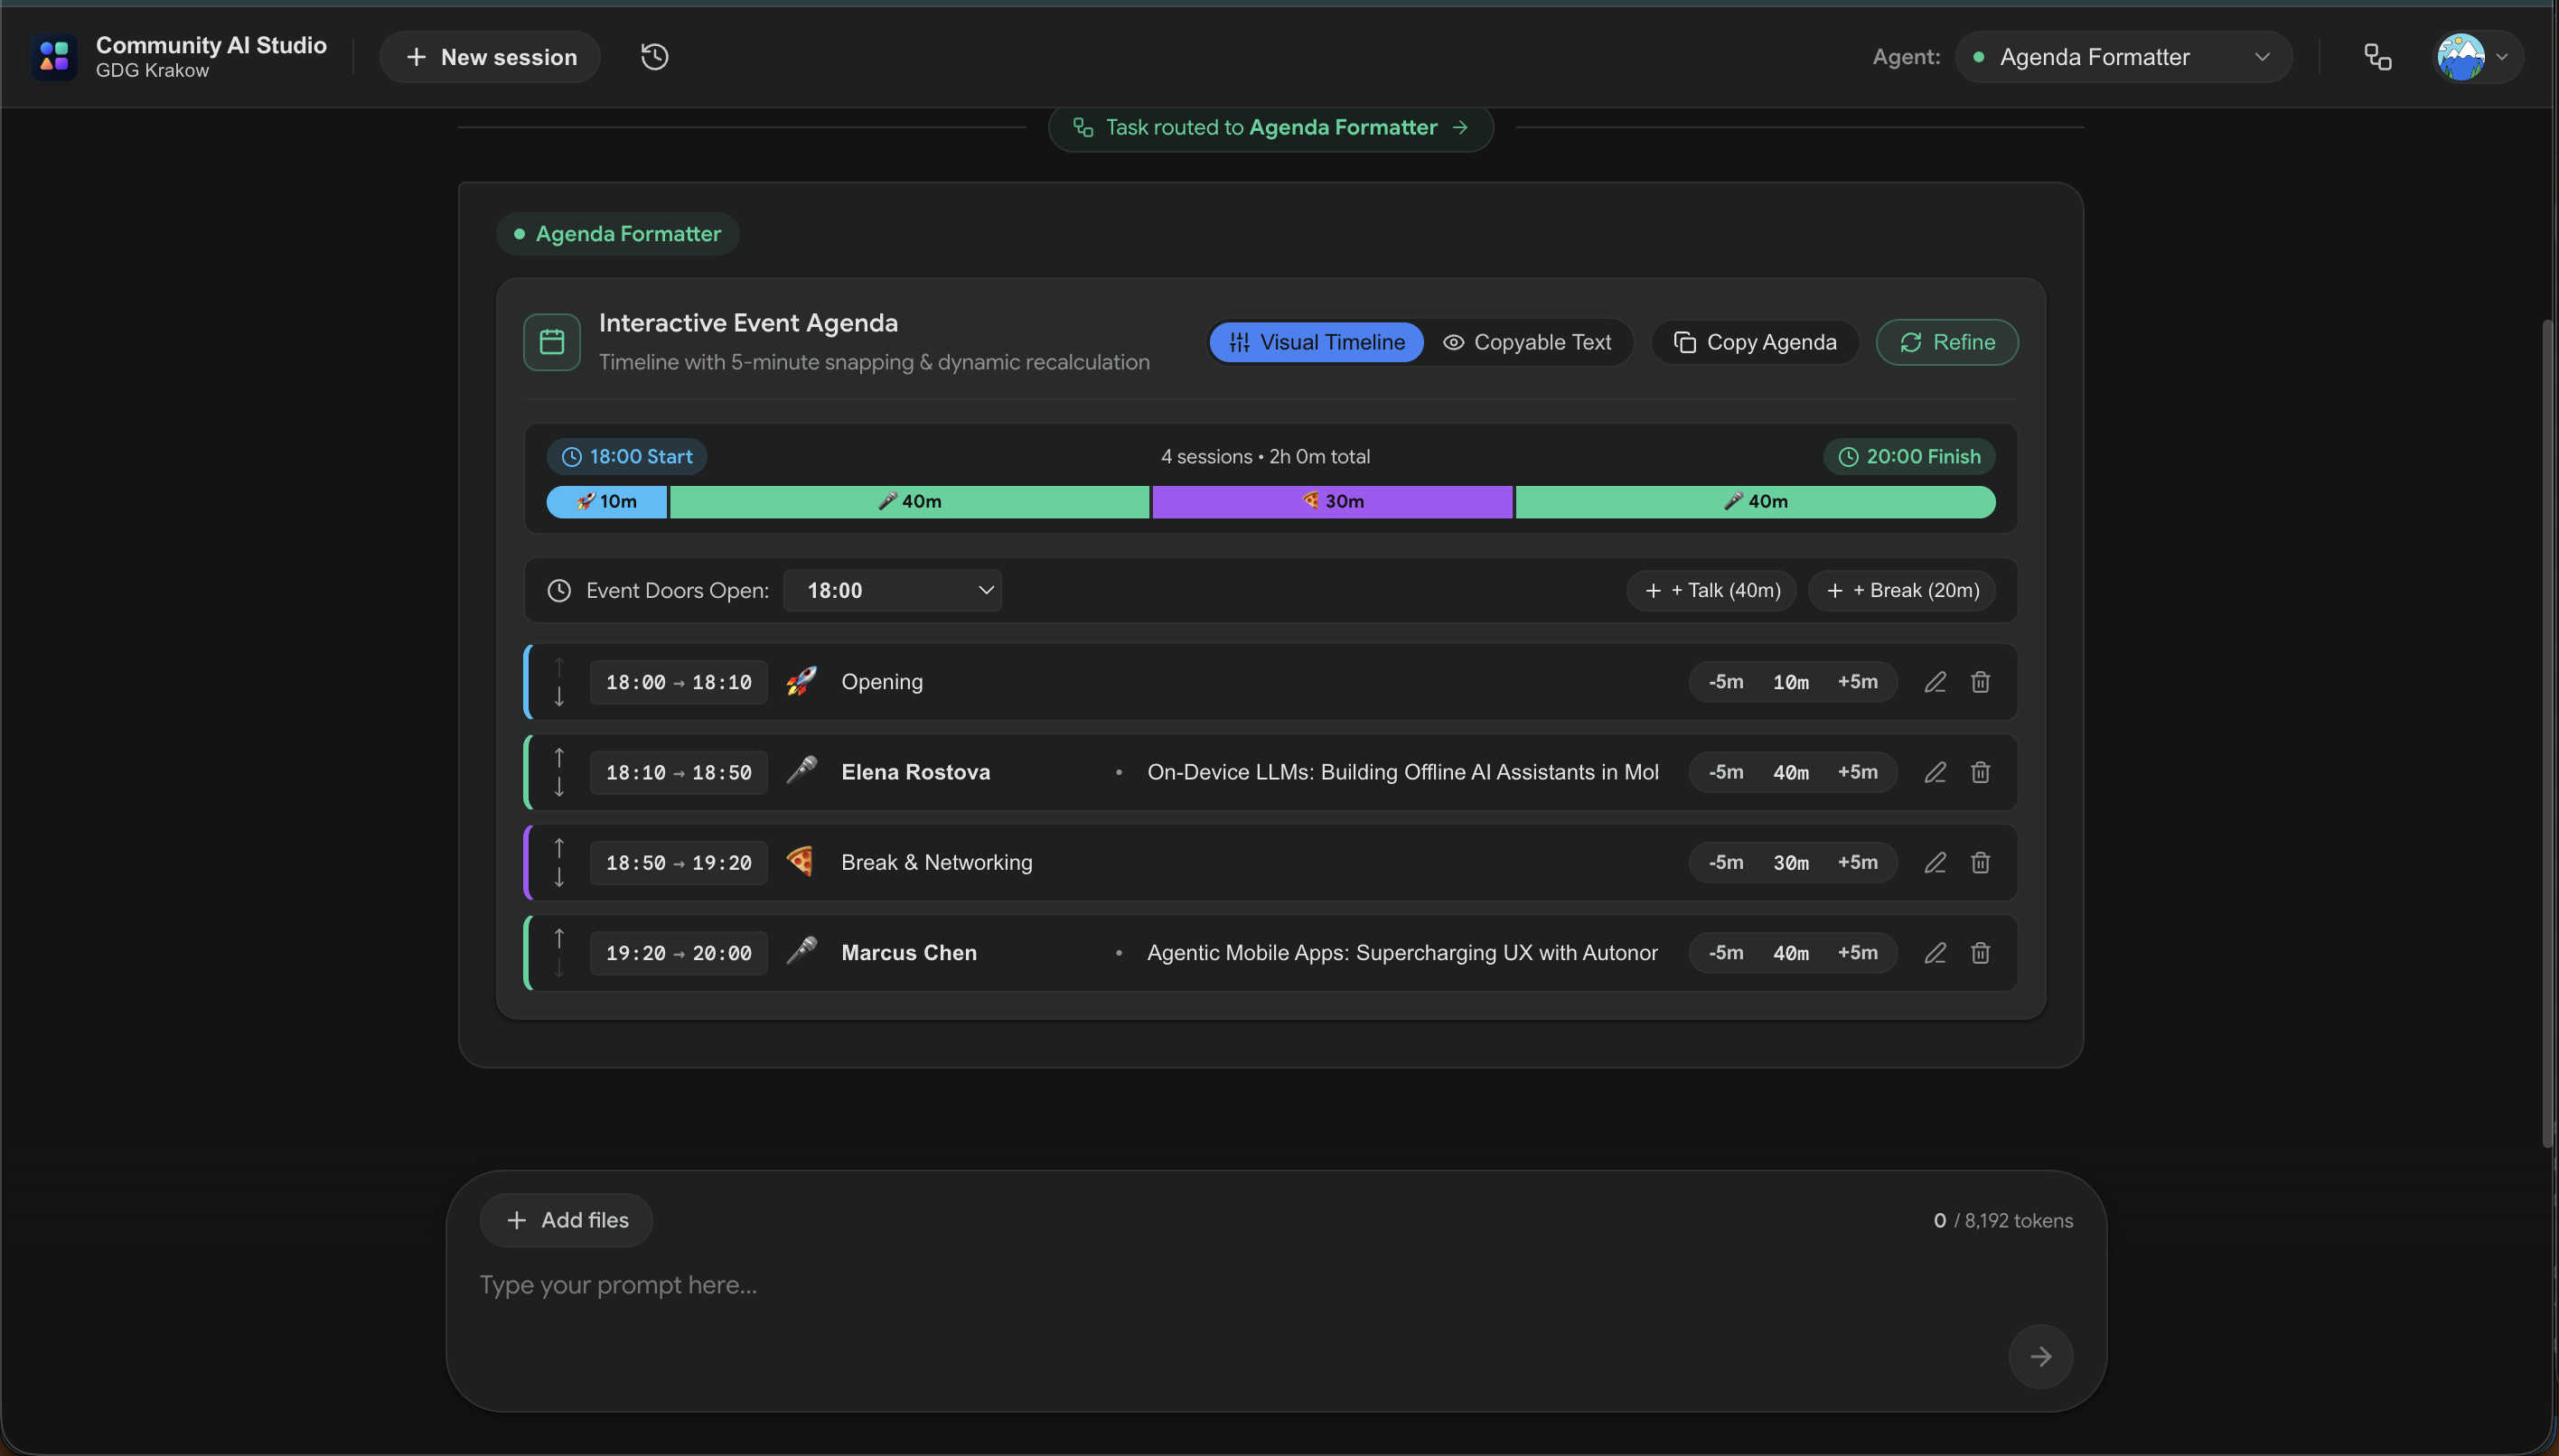Open session history clock icon
This screenshot has width=2559, height=1456.
(654, 57)
